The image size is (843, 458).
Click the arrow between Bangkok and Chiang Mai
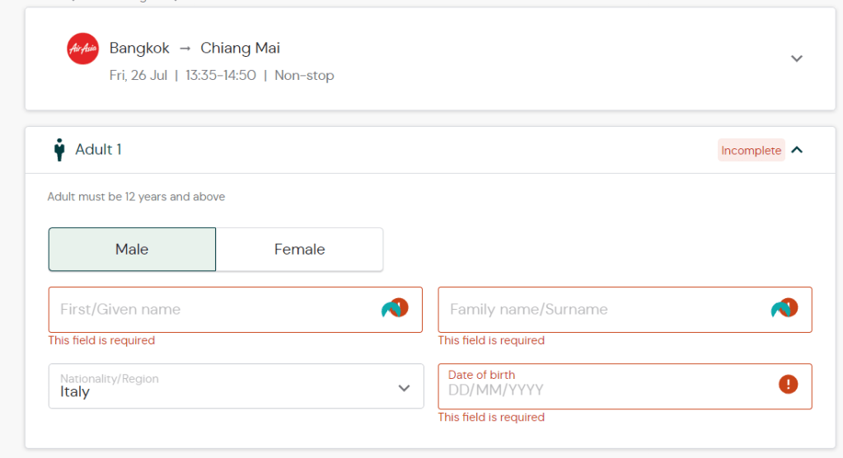[185, 49]
